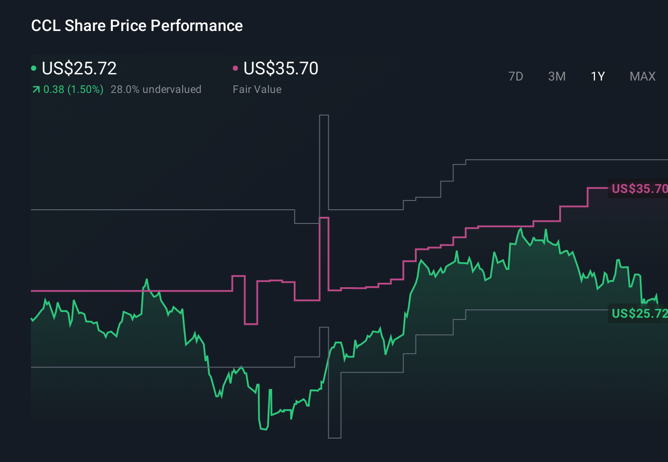Select the US$25.72 price tag on the chart
The image size is (668, 462).
tap(639, 314)
